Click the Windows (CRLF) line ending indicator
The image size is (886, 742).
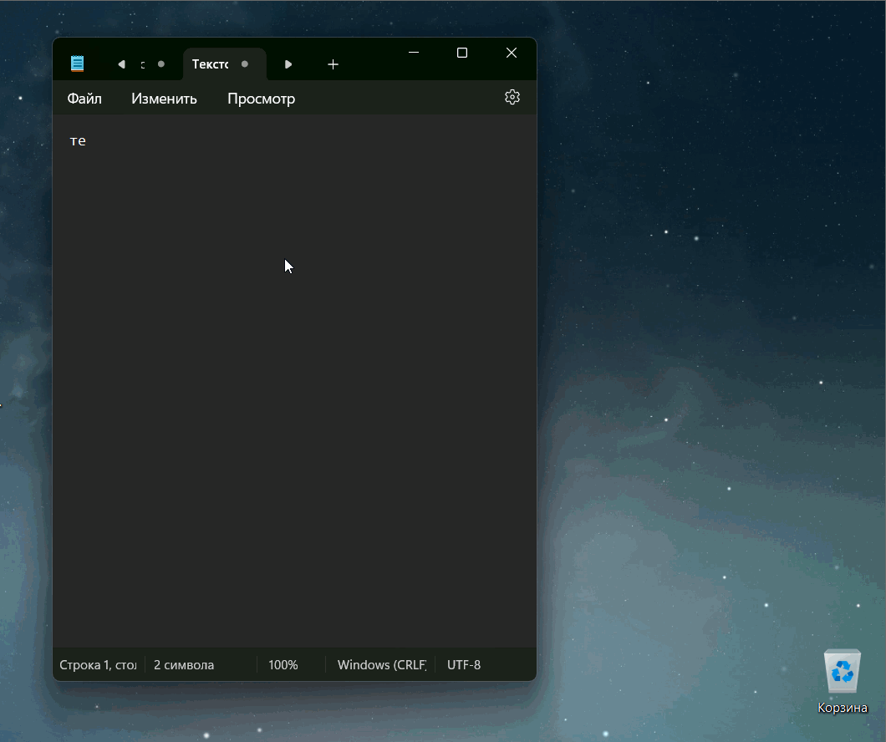click(381, 665)
